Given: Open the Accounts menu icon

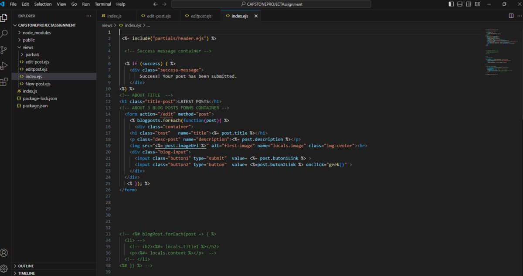Looking at the screenshot, I should 4,253.
